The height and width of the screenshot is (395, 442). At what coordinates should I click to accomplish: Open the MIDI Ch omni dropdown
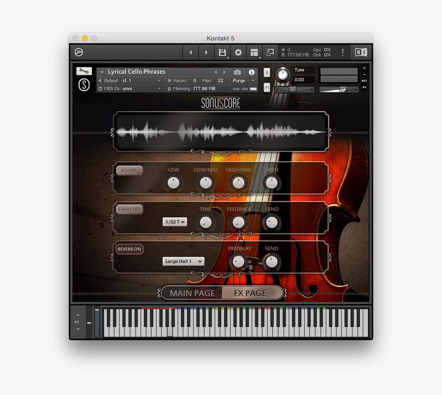[x=130, y=88]
